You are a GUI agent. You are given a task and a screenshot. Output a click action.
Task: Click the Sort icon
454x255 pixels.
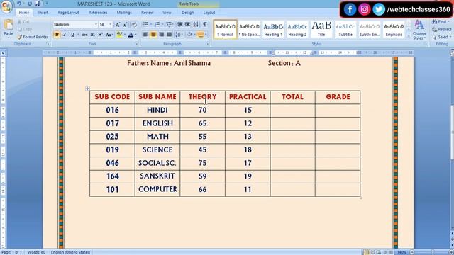pos(196,25)
